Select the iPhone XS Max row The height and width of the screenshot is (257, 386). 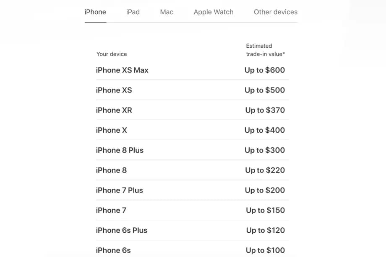122,70
